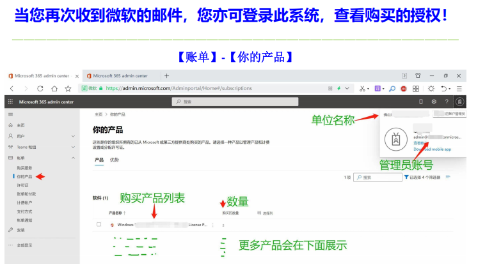The width and height of the screenshot is (485, 267).
Task: Open the 已选择 4 个筛选器 filter
Action: point(422,178)
